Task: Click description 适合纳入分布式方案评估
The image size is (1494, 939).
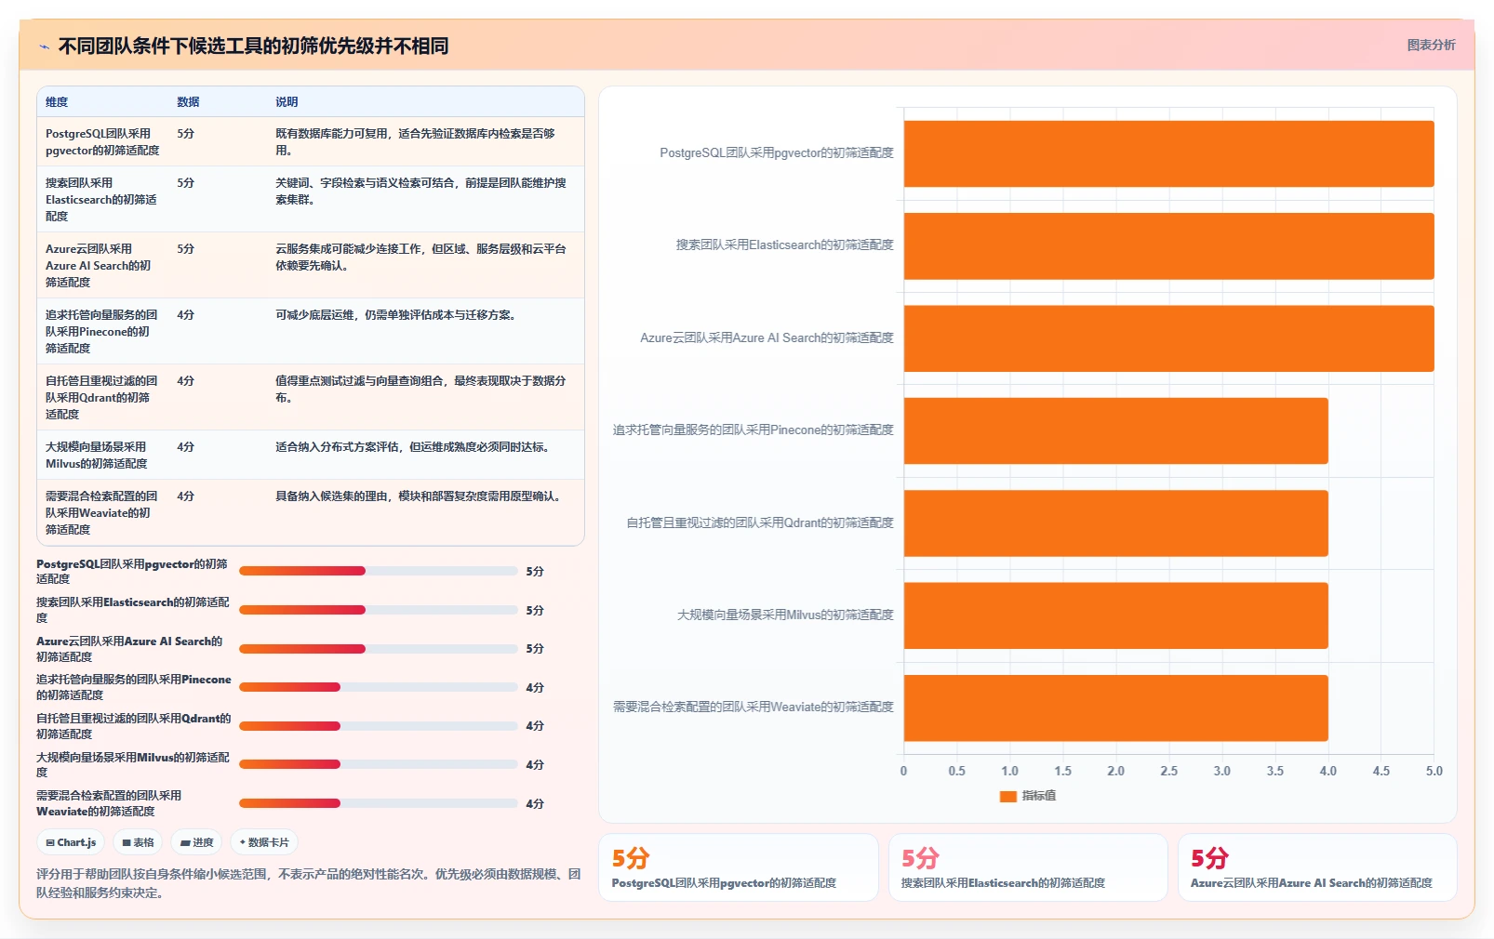Action: (x=415, y=447)
